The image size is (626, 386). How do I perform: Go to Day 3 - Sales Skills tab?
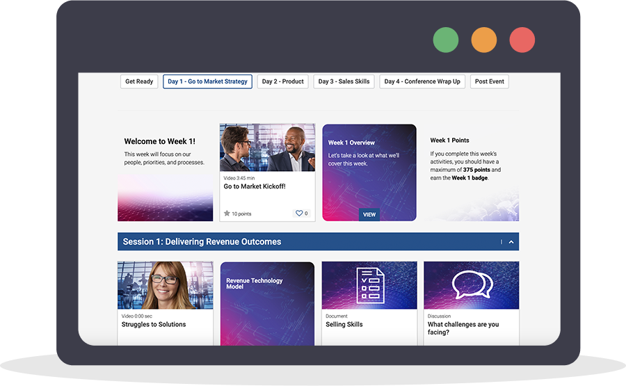(x=344, y=82)
